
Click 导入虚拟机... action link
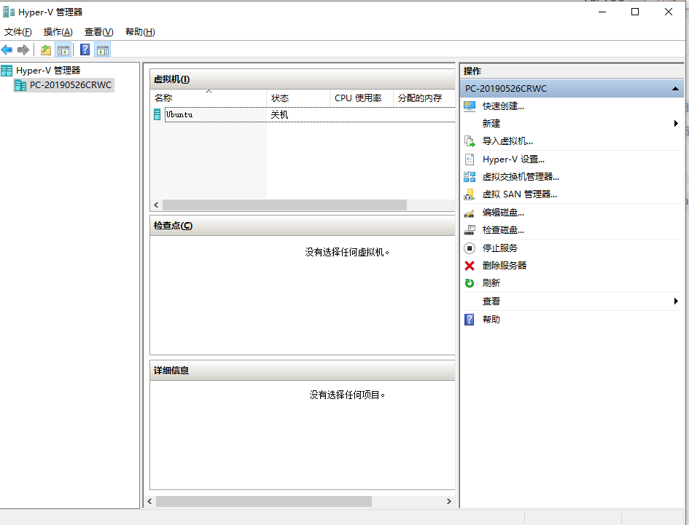(x=507, y=141)
